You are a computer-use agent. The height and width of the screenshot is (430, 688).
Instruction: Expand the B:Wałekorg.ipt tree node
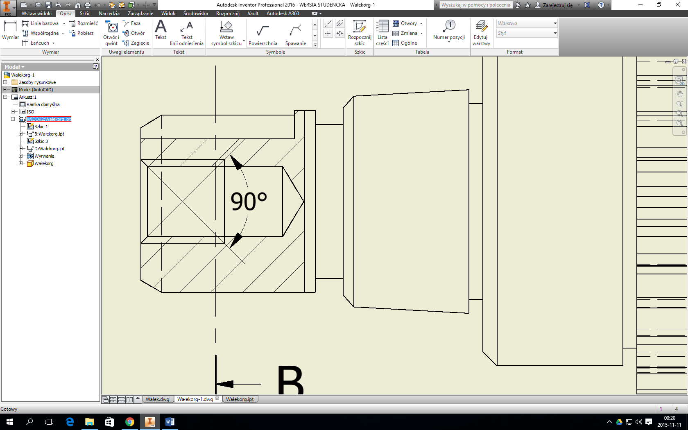21,134
